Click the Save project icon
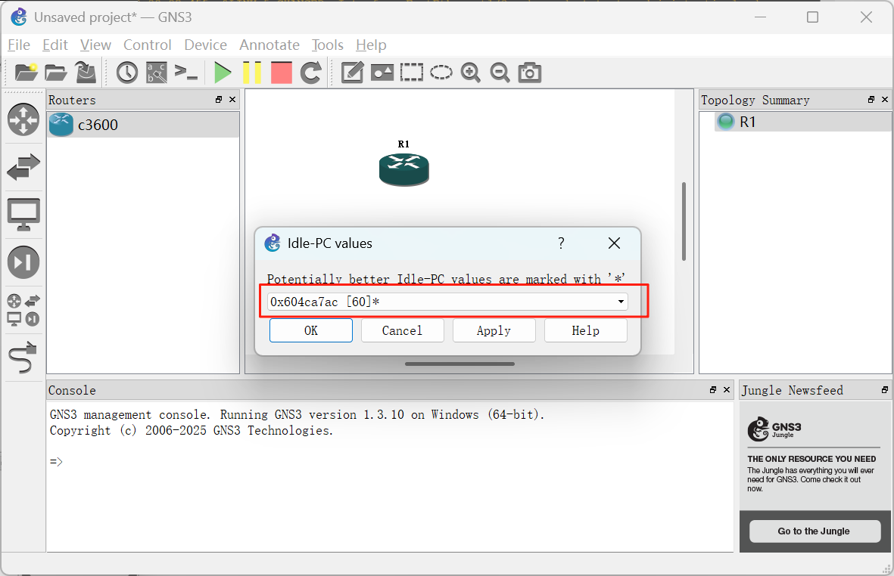894x576 pixels. pos(86,73)
